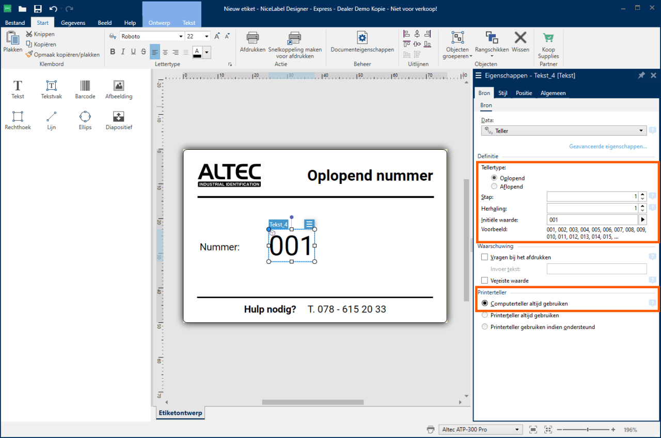661x438 pixels.
Task: Undo the last action
Action: pyautogui.click(x=53, y=9)
